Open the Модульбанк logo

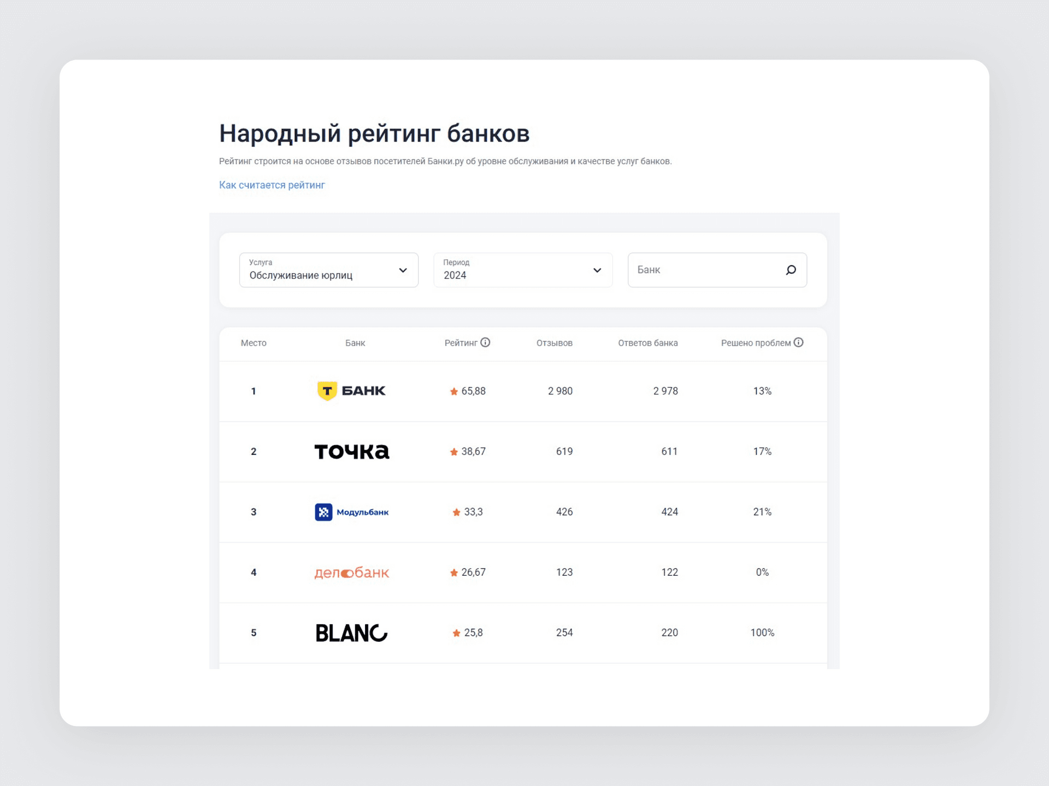(352, 512)
